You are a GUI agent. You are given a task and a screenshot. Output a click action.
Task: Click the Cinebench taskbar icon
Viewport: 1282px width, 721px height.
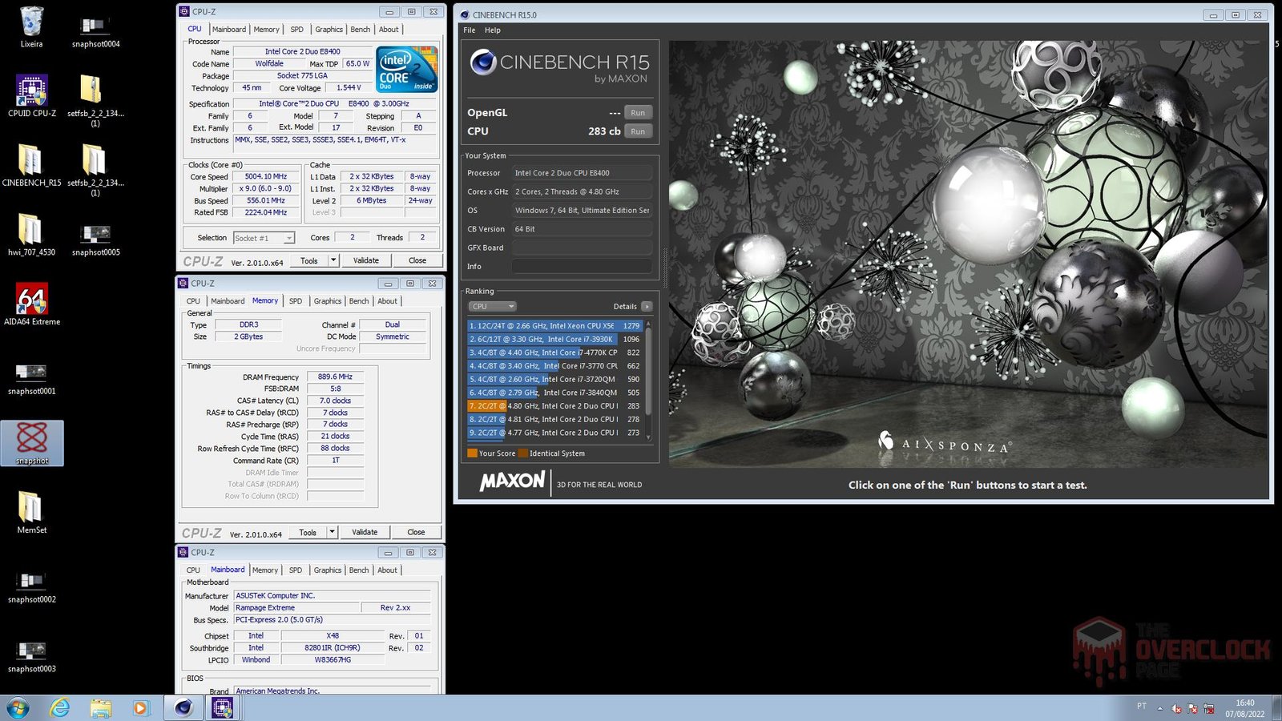tap(183, 707)
